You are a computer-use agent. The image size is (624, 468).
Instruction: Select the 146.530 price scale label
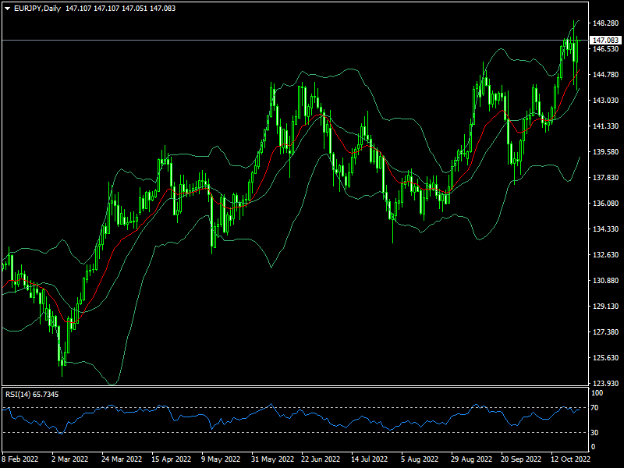click(606, 49)
